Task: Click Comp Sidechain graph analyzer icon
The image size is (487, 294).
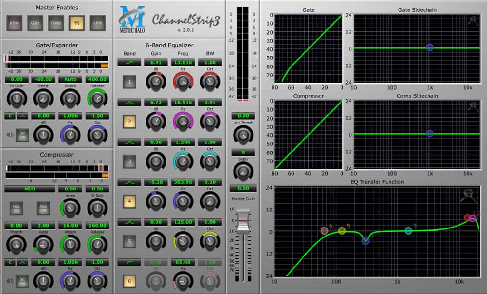Action: 473,107
